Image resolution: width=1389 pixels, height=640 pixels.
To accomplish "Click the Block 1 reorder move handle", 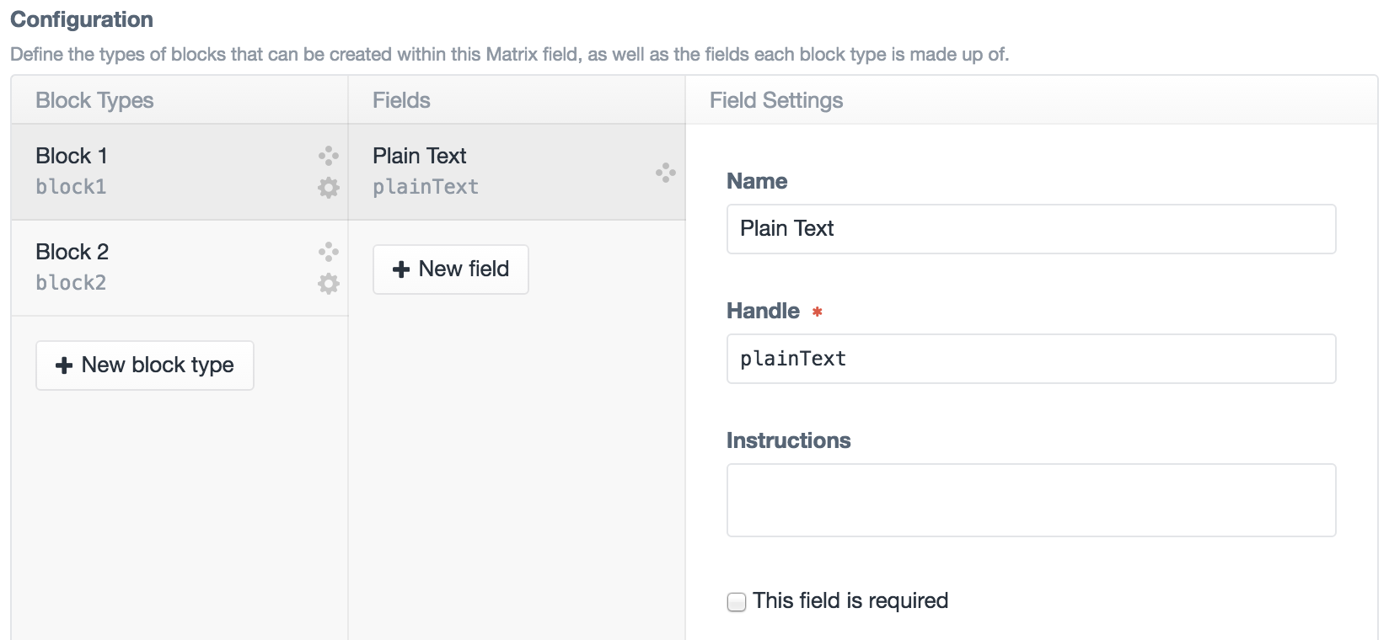I will click(x=328, y=156).
